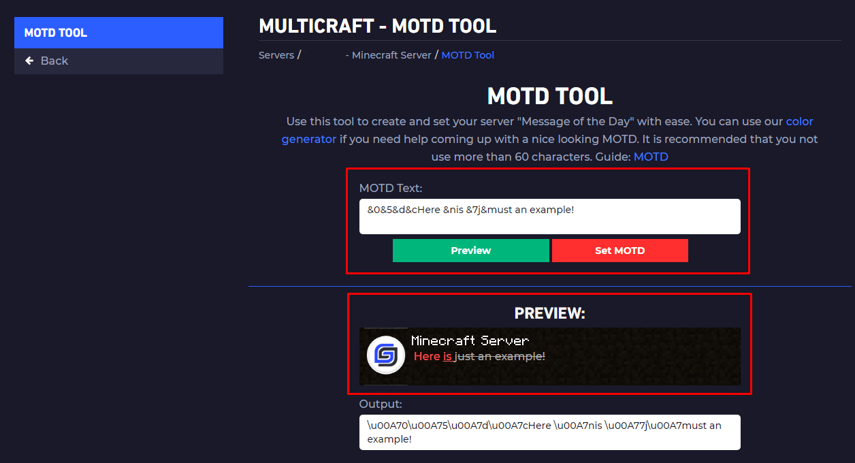This screenshot has width=855, height=463.
Task: Click the red Set MOTD button
Action: coord(619,251)
